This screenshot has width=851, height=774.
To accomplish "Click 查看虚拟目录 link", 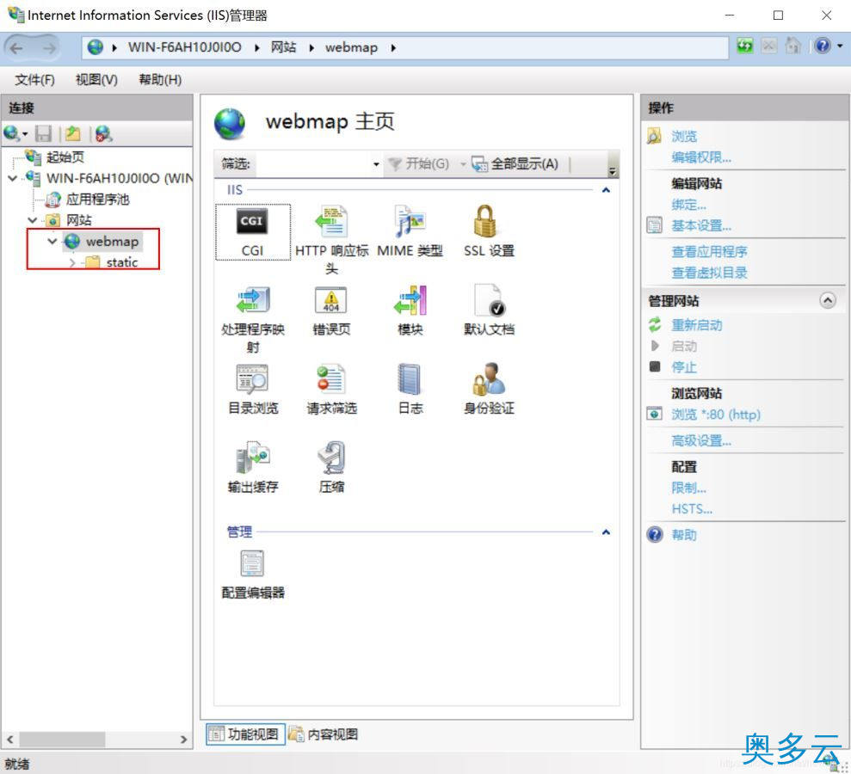I will click(x=709, y=273).
